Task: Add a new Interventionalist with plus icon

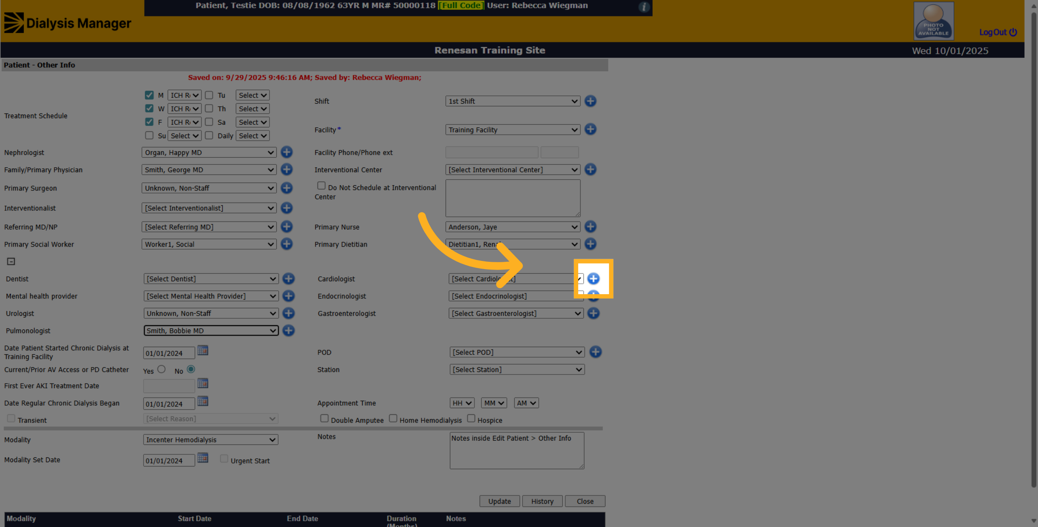Action: tap(286, 208)
